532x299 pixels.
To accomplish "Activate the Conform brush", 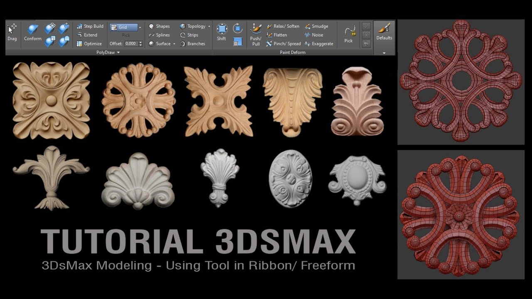I will point(32,33).
